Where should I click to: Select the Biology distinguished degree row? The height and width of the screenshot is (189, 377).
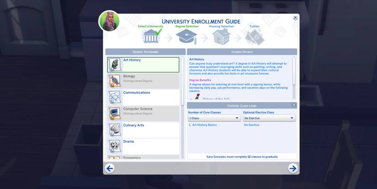pos(143,81)
